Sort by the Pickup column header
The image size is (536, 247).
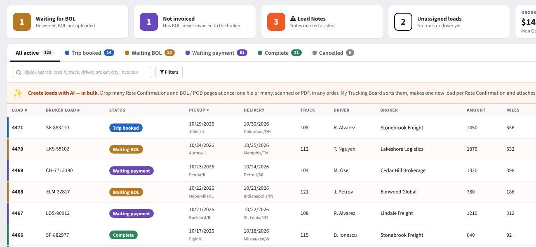(x=199, y=110)
